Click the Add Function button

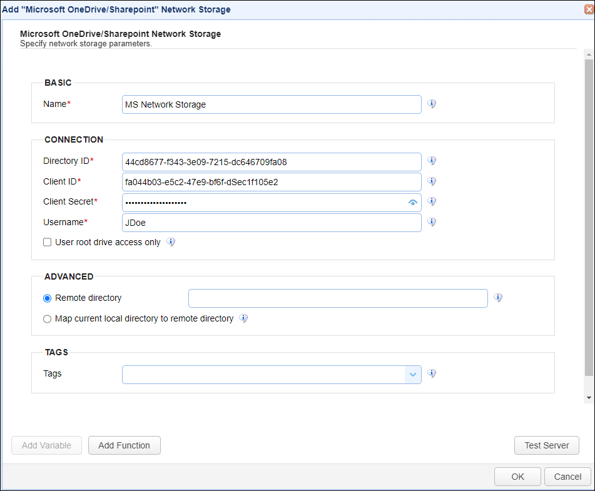pyautogui.click(x=124, y=445)
